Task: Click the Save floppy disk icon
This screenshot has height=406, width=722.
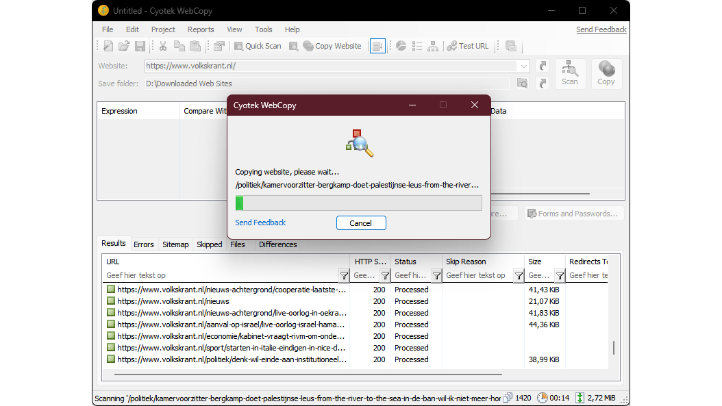Action: (140, 46)
